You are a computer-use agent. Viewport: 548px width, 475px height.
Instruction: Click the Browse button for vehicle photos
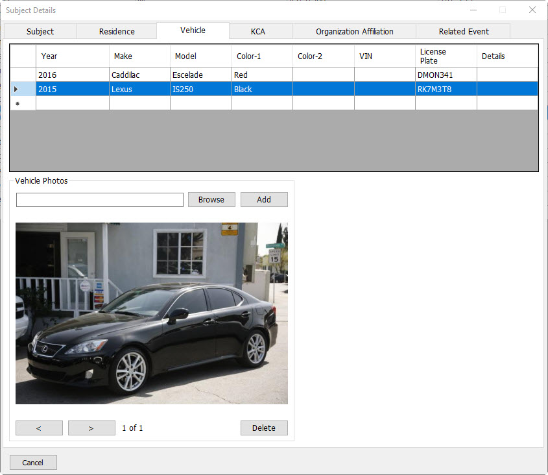[x=211, y=200]
